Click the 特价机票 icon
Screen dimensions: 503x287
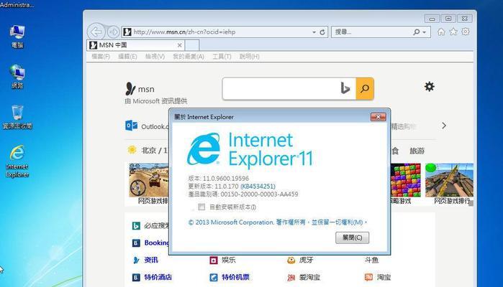[x=214, y=277]
